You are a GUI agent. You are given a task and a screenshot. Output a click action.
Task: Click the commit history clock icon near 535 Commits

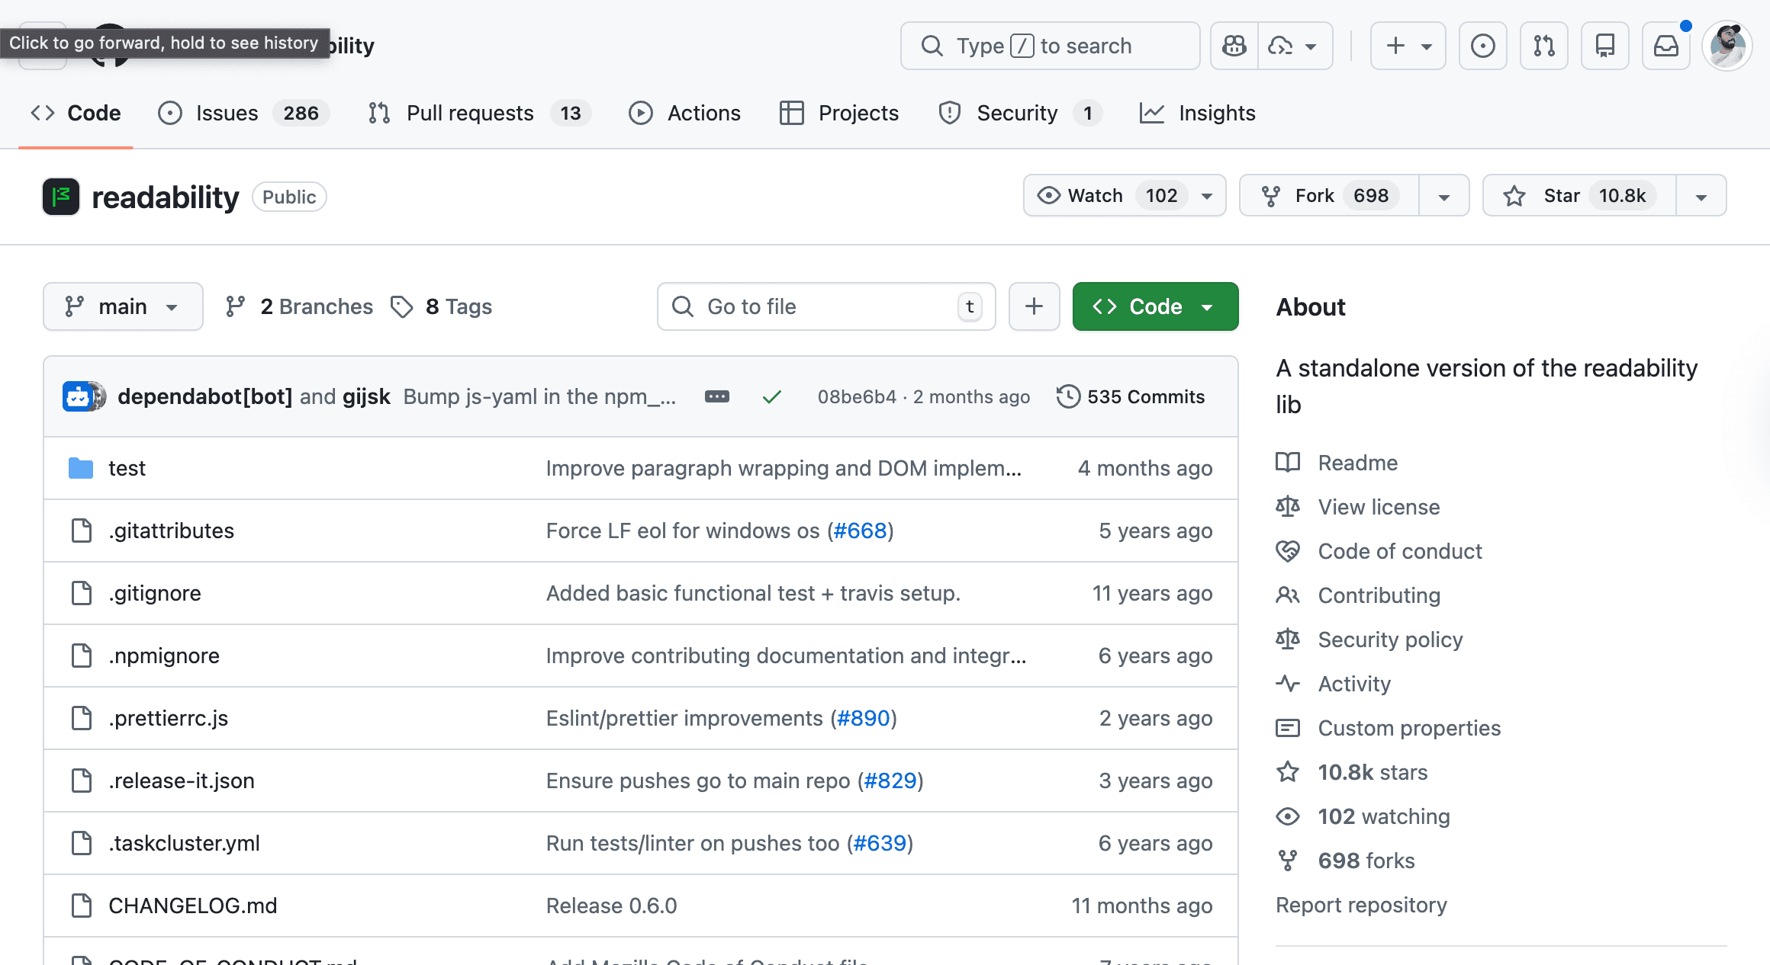click(x=1070, y=396)
